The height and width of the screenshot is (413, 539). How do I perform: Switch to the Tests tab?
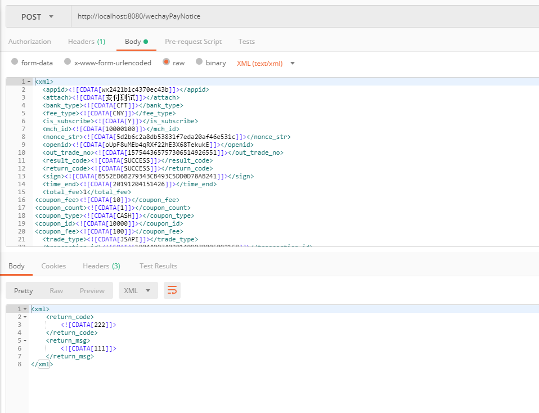click(x=246, y=42)
